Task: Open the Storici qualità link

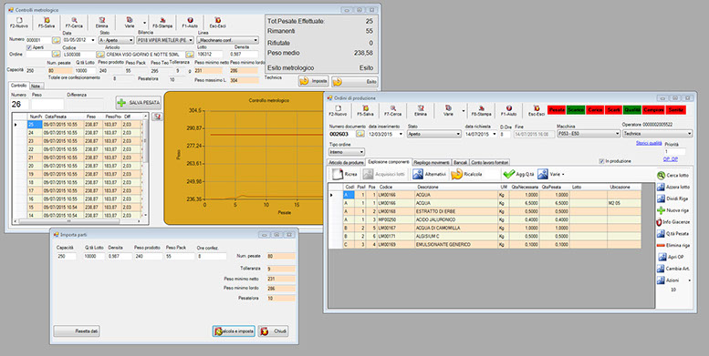Action: (649, 143)
